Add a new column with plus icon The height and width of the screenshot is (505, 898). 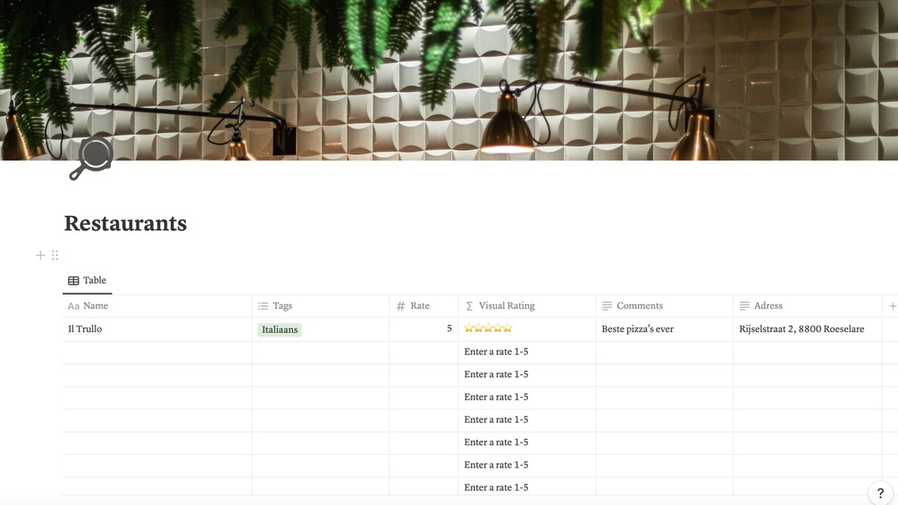coord(893,306)
